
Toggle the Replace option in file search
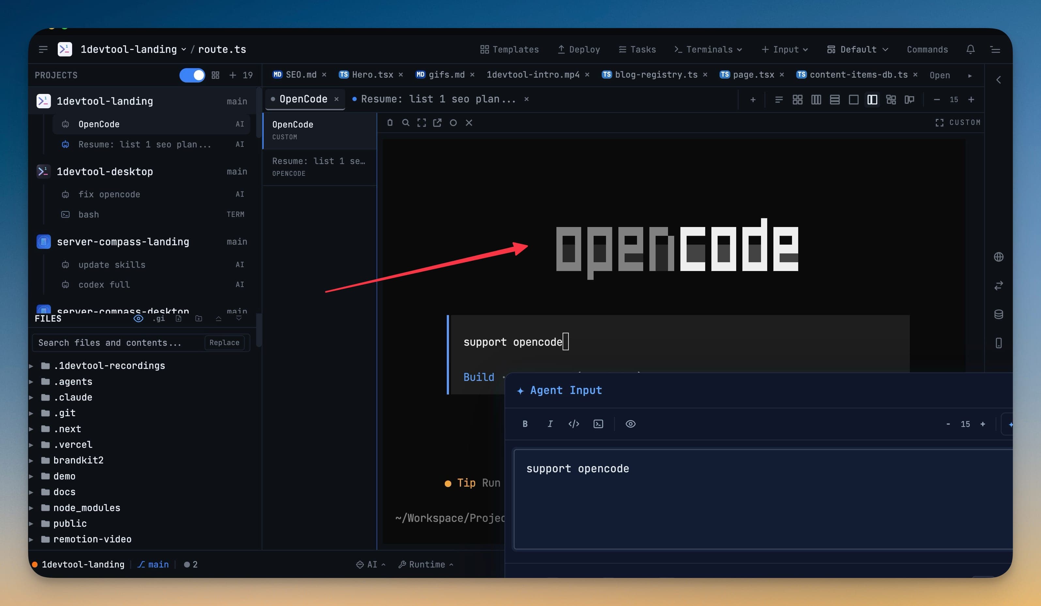(224, 343)
